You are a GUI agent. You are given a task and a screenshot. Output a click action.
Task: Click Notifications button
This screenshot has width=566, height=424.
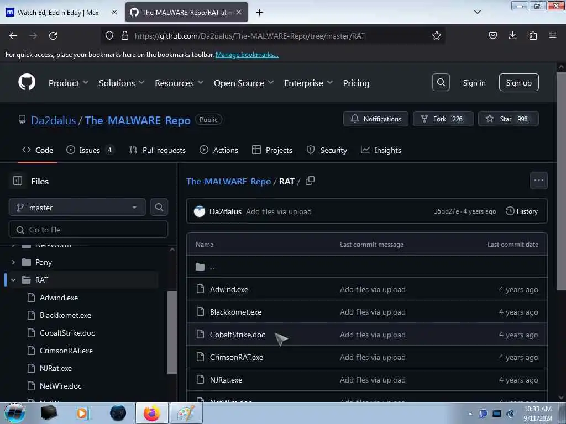[376, 119]
